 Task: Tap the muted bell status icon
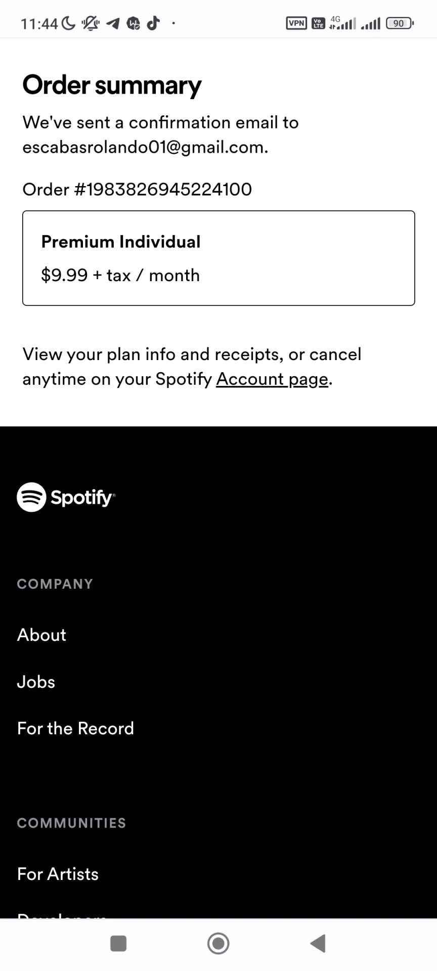pyautogui.click(x=91, y=23)
